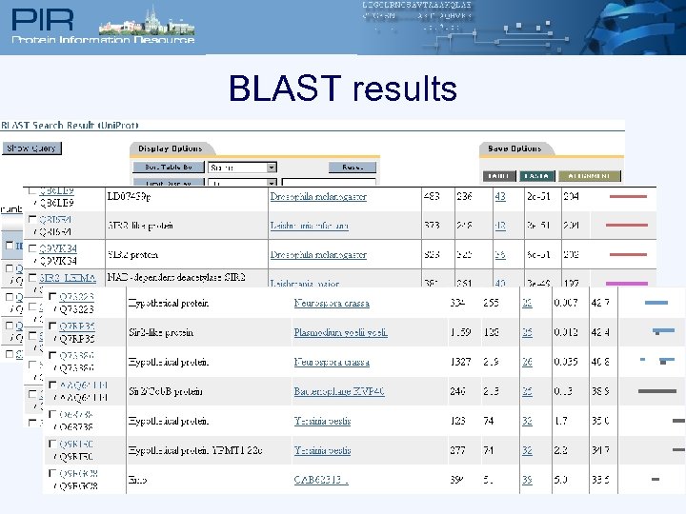Click the 'NAD-dependent deacetylase SIR2' description
Screen dimensions: 686x514
[x=176, y=278]
